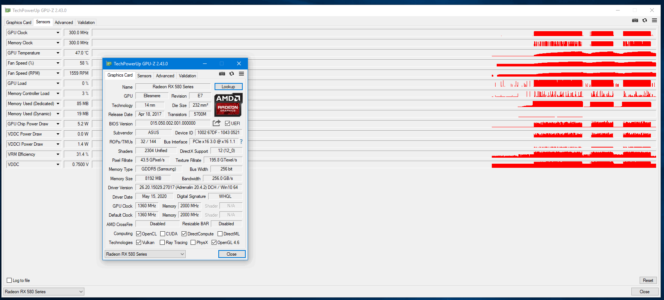Click the GPU name field Radeon RX 580 Series
Viewport: 664px width, 300px height.
click(x=173, y=87)
